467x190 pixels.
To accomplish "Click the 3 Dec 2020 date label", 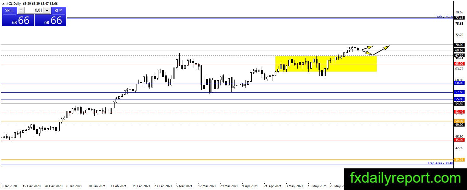I will click(9, 186).
